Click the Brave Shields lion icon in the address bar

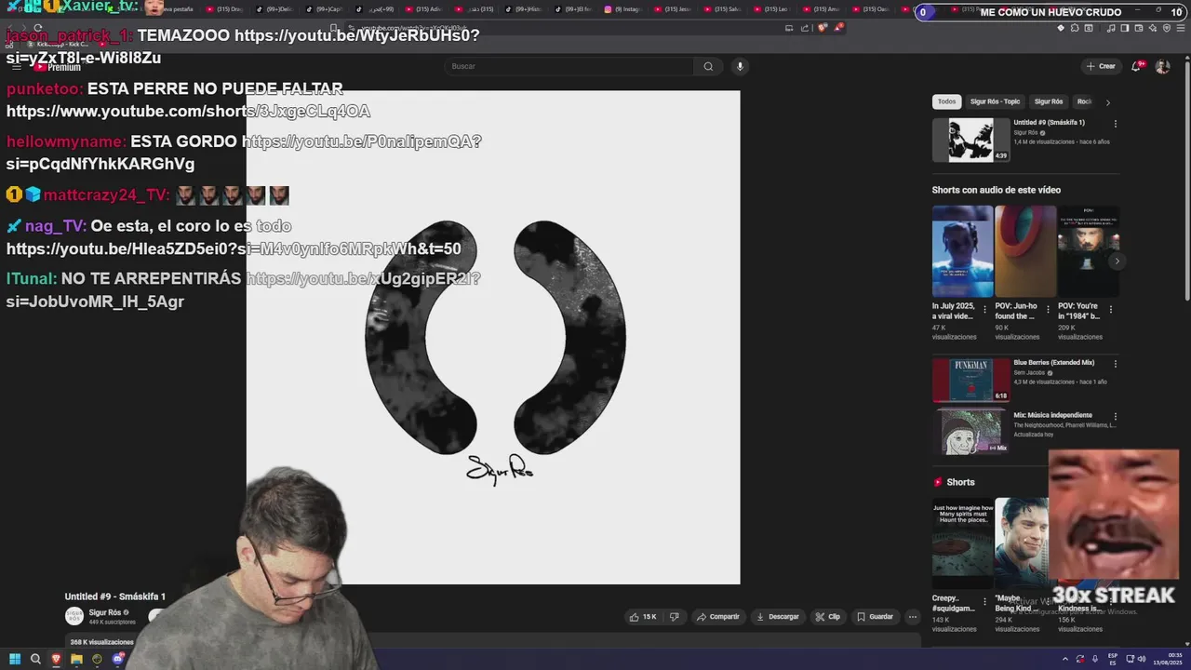point(822,28)
